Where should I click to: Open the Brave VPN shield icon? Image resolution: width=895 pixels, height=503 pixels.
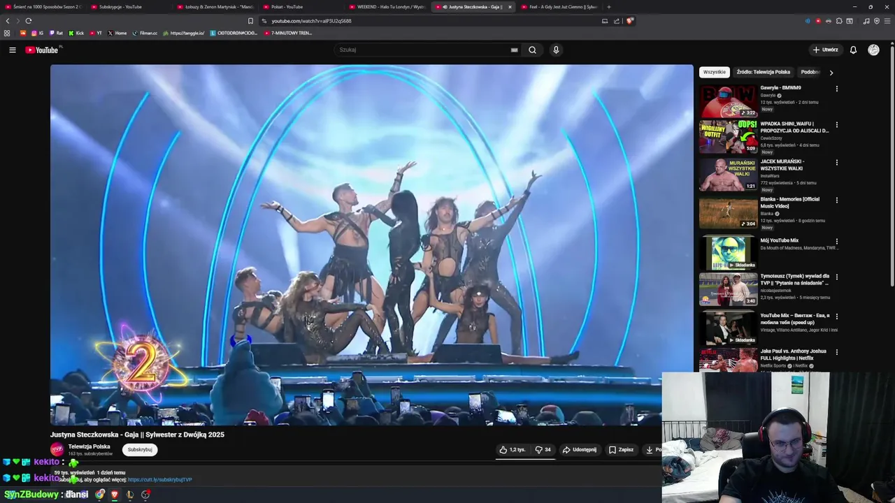tap(877, 21)
